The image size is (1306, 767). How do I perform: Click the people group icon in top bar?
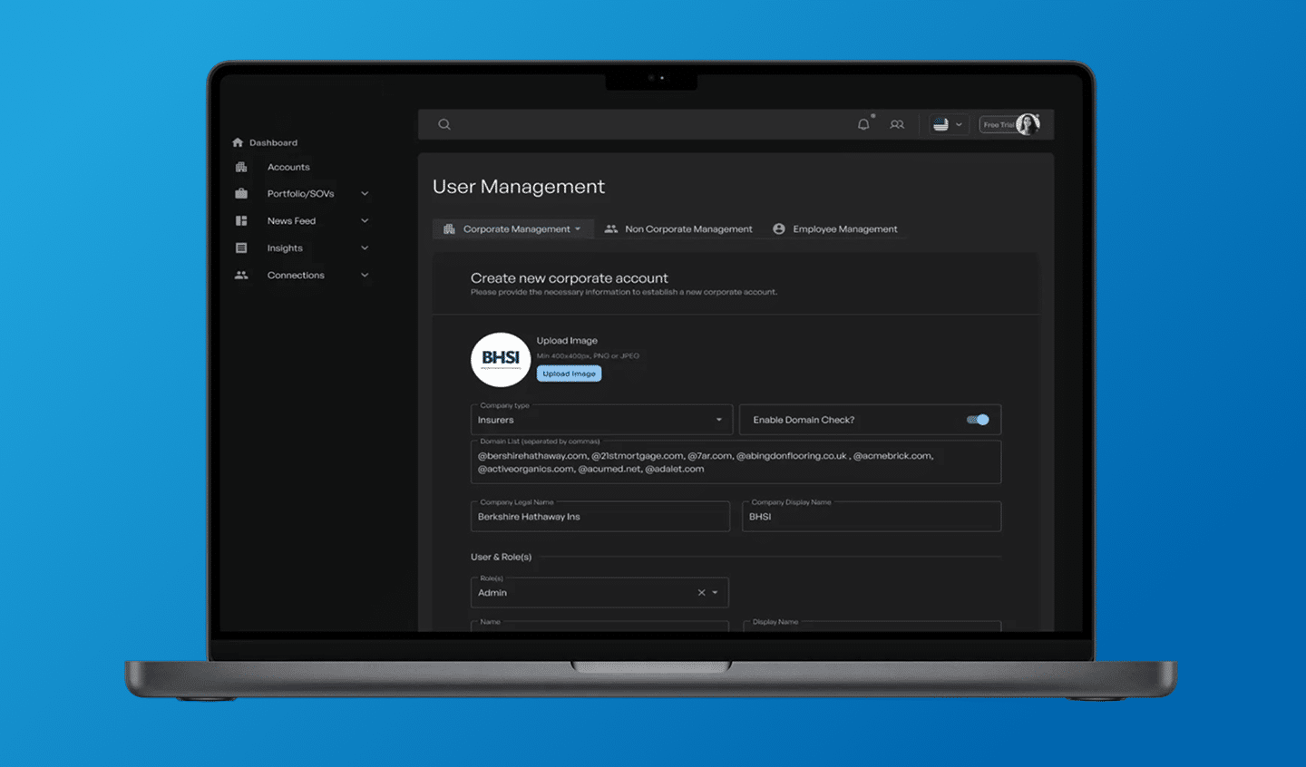click(x=897, y=124)
